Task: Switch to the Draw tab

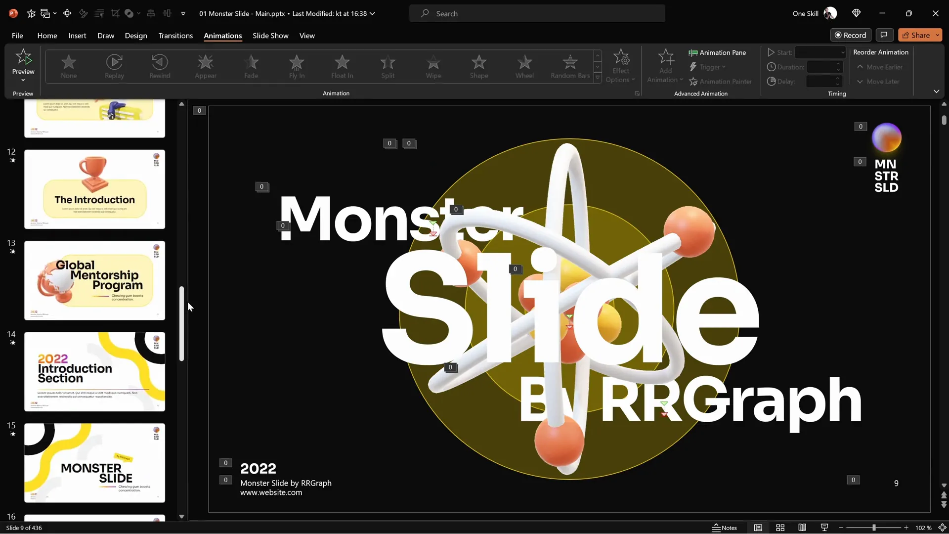Action: 106,36
